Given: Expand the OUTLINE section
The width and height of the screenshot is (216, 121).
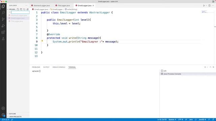Looking at the screenshot, I should [x=18, y=114].
